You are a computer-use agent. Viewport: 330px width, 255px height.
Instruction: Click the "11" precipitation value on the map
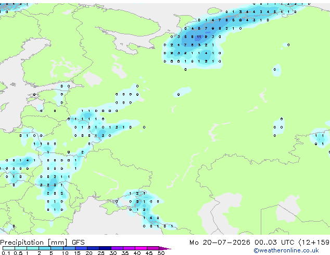coord(199,36)
